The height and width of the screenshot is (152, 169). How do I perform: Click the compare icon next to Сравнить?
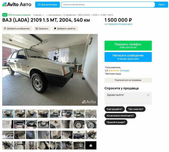(36, 29)
